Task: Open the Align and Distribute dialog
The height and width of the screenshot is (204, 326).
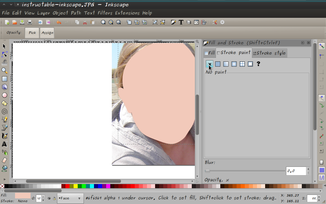Action: [204, 22]
